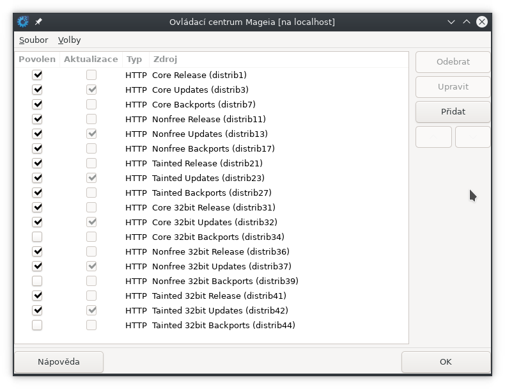Select the Core Updates (distrib3) row text
This screenshot has width=505, height=389.
[200, 90]
